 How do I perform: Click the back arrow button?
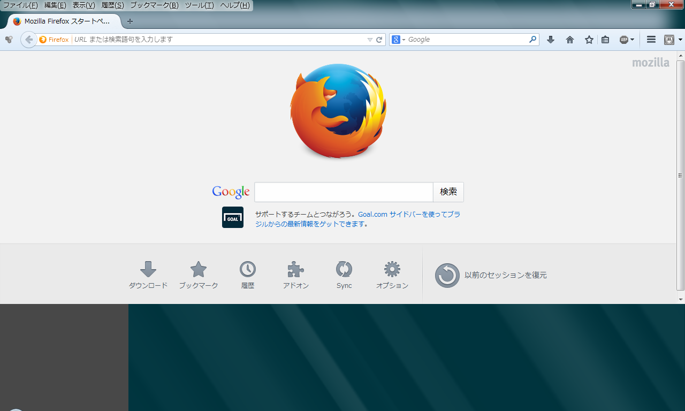coord(29,40)
